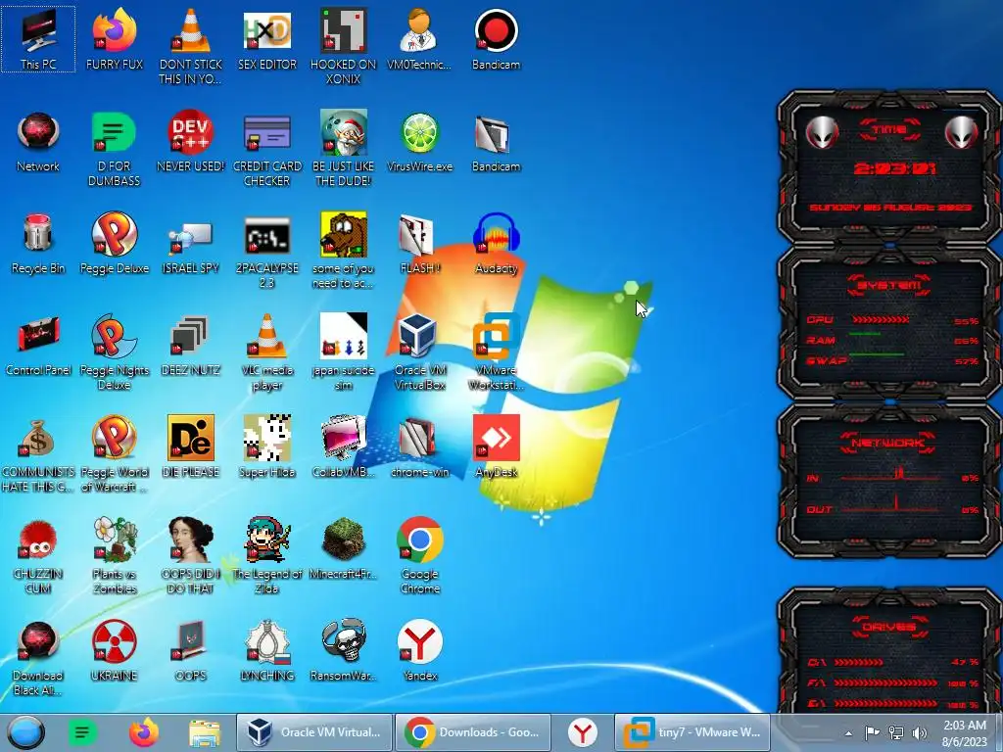Select the Google Chrome desktop icon
The width and height of the screenshot is (1003, 752).
pos(419,555)
